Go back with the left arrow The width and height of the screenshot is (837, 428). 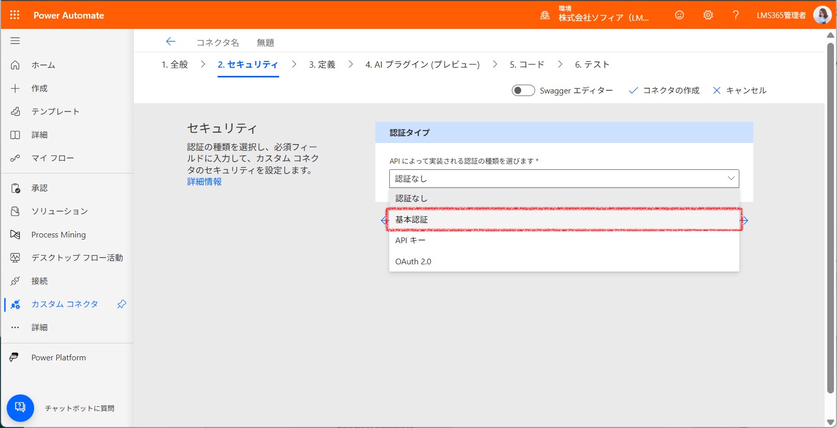pyautogui.click(x=171, y=42)
